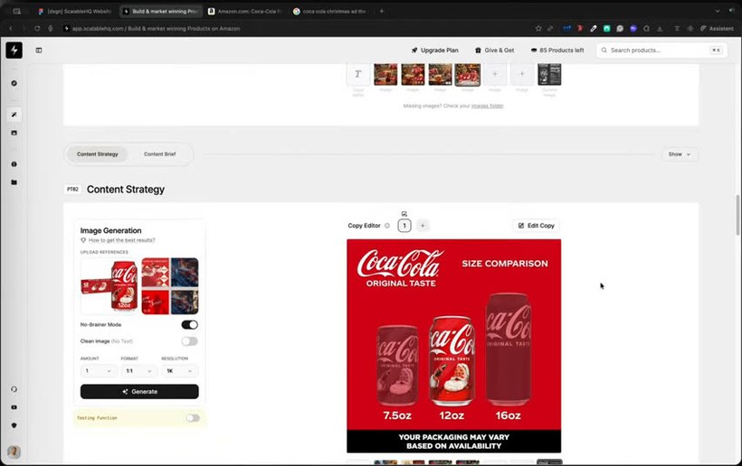Viewport: 742px width, 466px height.
Task: Click the shield icon in sidebar
Action: coord(14,425)
